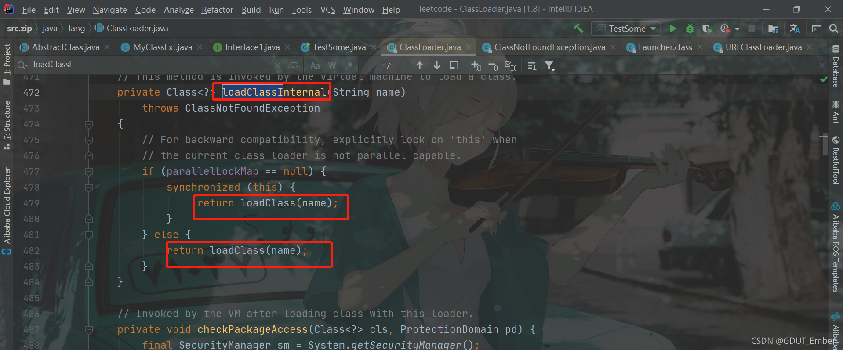Click the run-anything window icon in toolbar
This screenshot has width=843, height=350.
817,29
